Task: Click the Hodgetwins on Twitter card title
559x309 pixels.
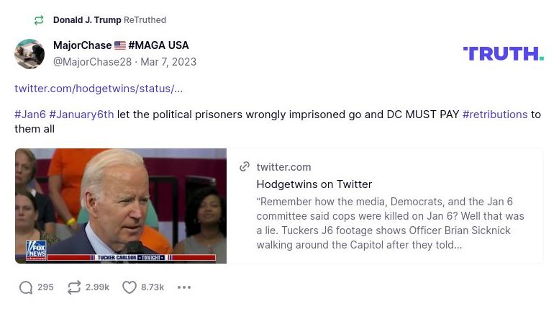Action: 314,184
